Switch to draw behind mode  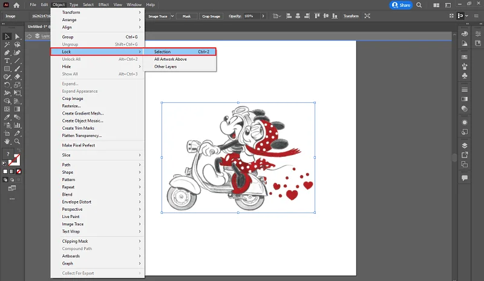(12, 180)
